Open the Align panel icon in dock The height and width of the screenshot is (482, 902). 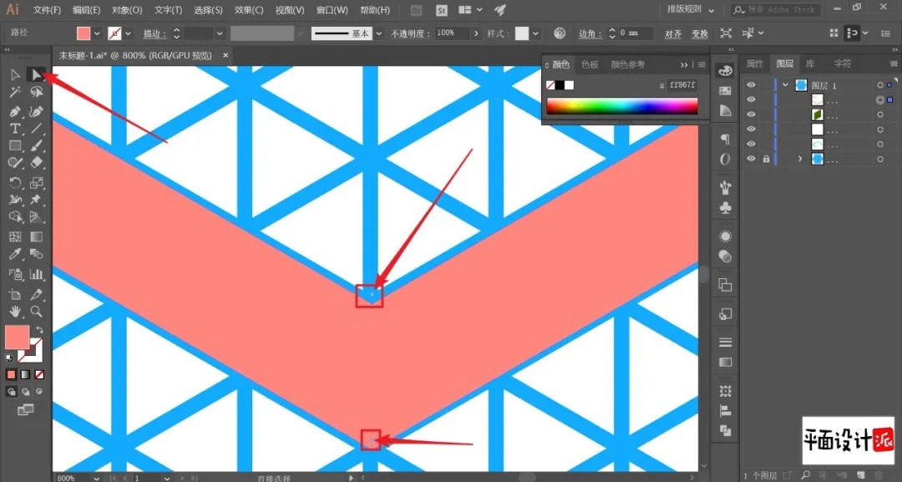pos(726,411)
